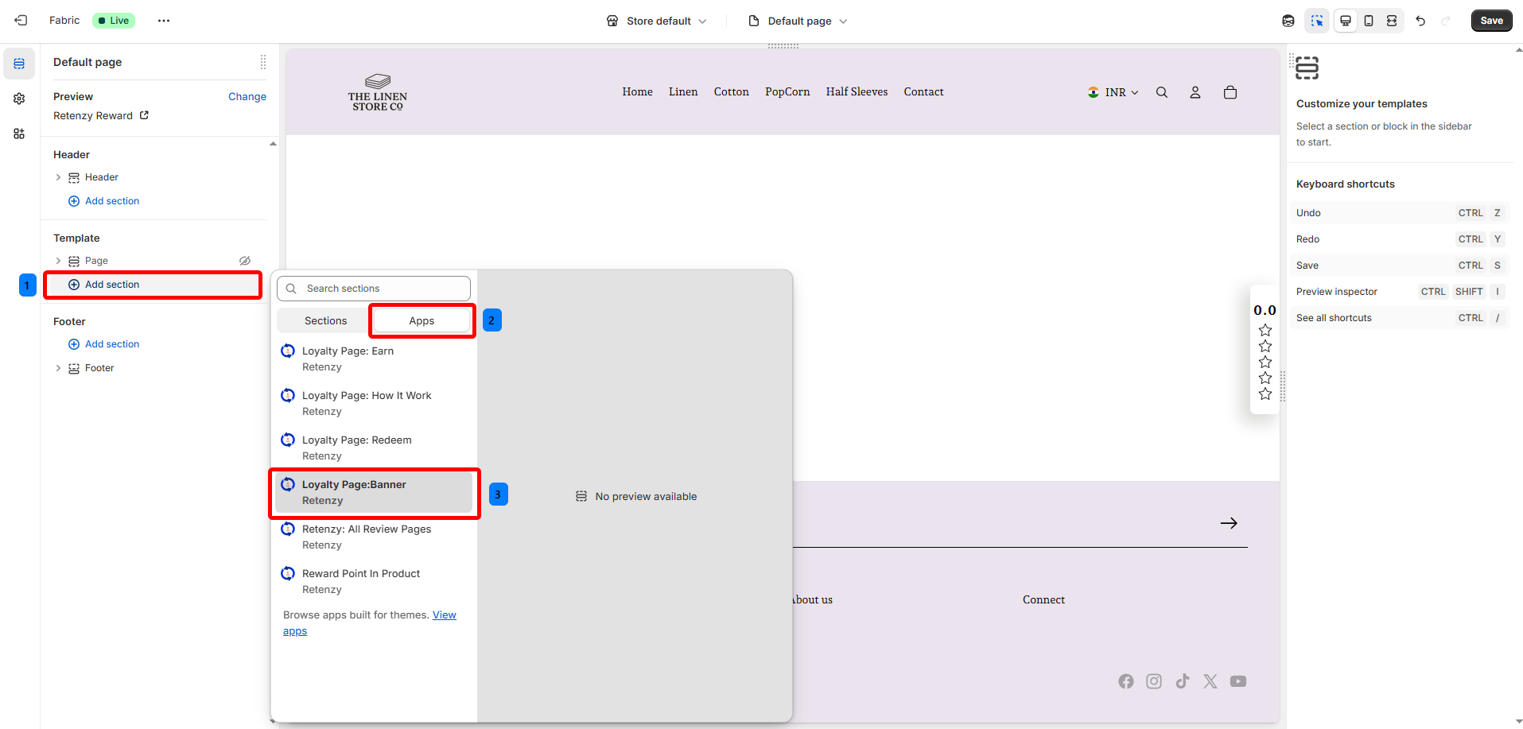Switch to the Sections tab

point(325,321)
